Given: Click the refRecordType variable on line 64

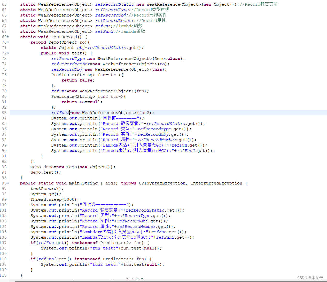Looking at the screenshot, I should coord(112,10).
